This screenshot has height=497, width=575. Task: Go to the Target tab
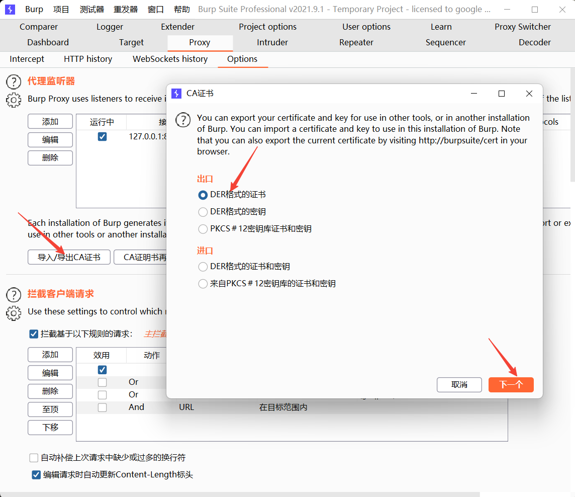coord(131,43)
